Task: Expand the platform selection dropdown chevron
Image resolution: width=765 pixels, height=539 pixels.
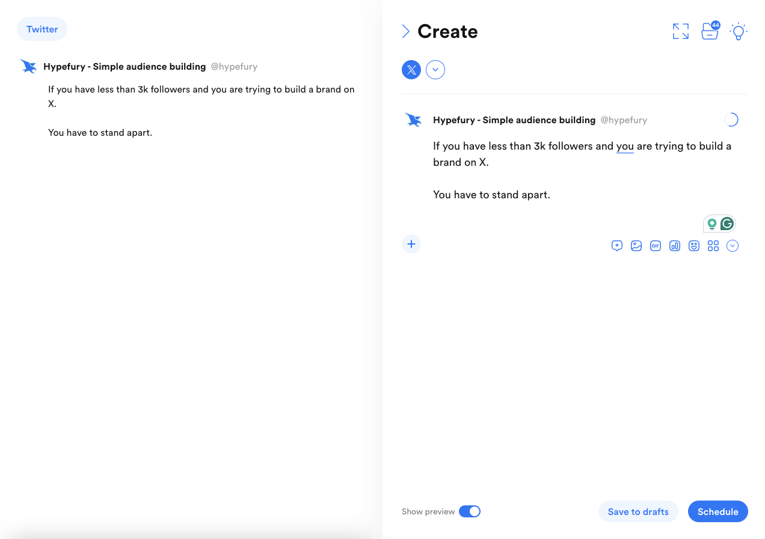Action: (435, 70)
